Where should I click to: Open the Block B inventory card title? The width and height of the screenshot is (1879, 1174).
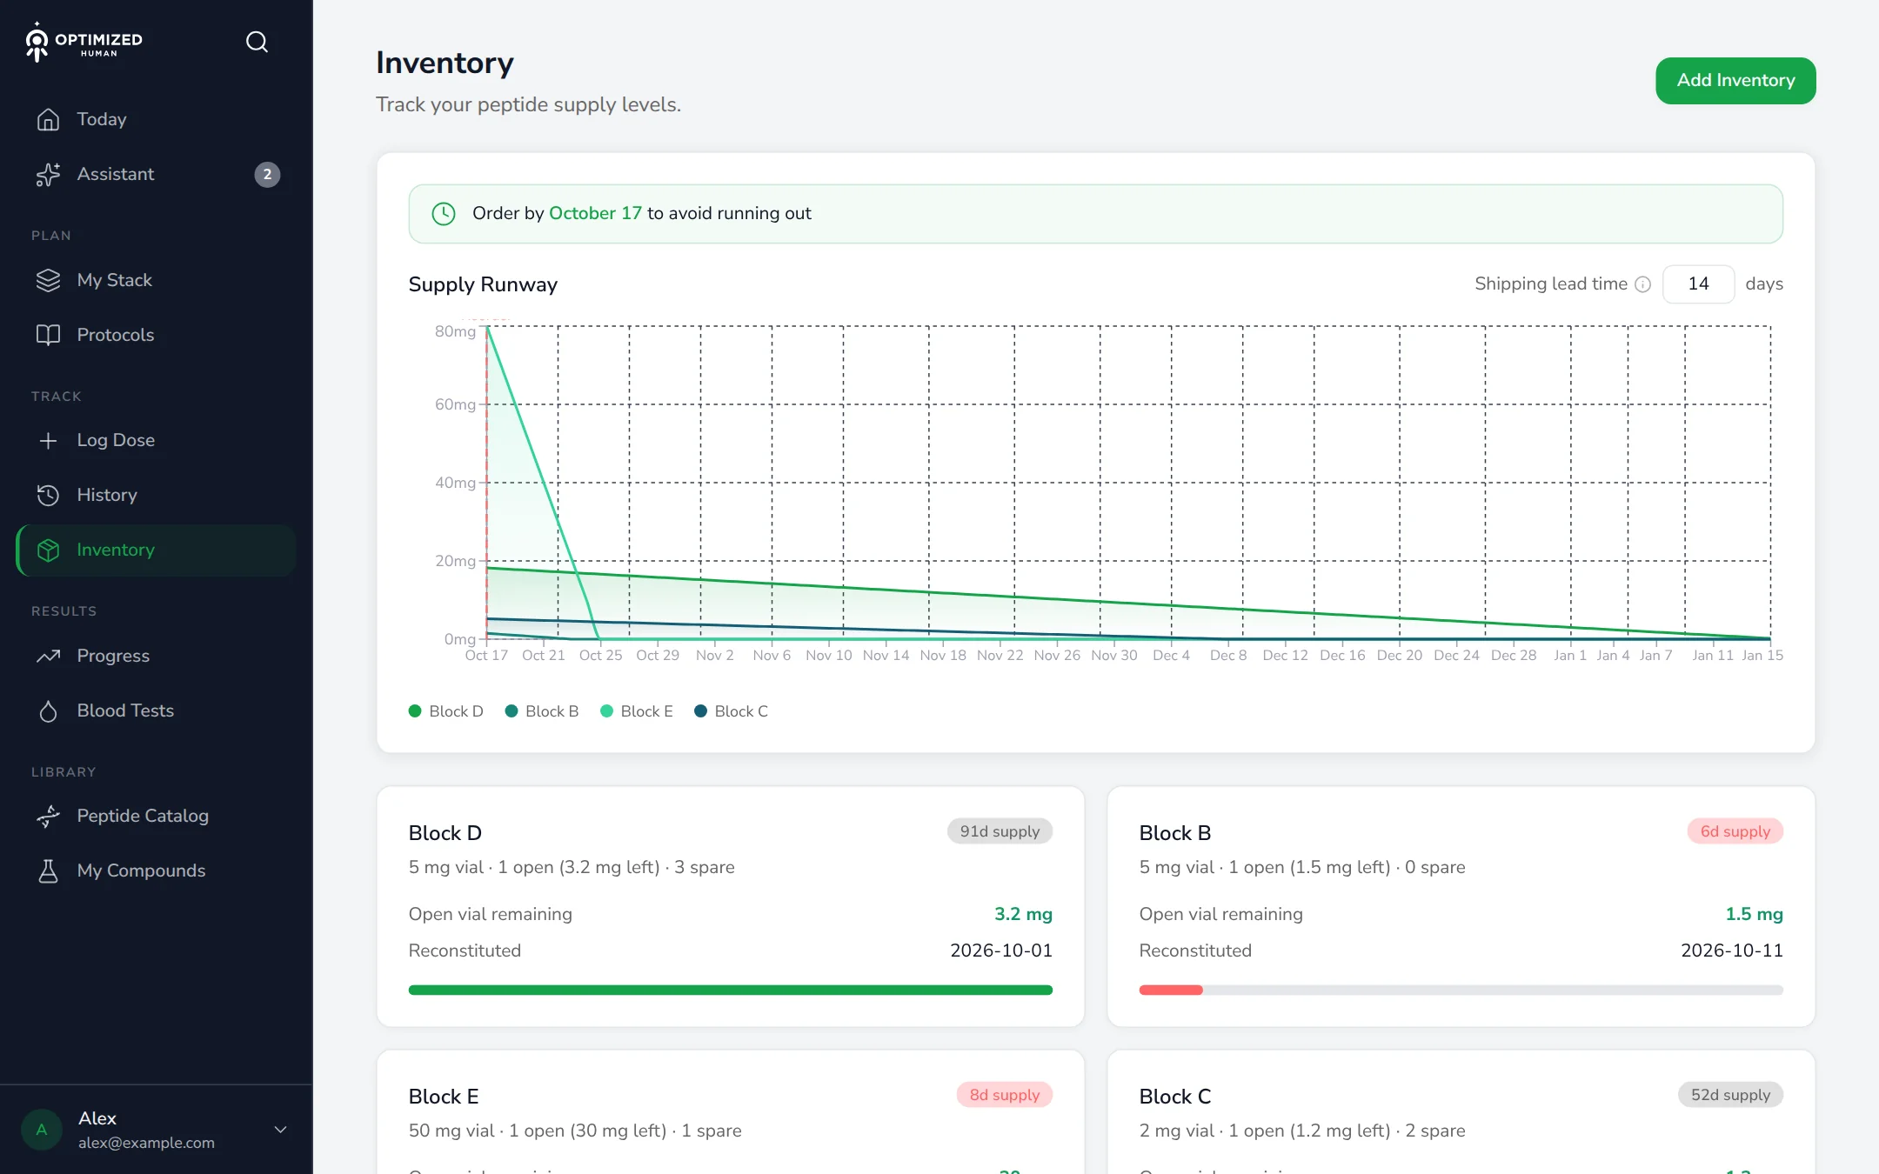(x=1175, y=833)
